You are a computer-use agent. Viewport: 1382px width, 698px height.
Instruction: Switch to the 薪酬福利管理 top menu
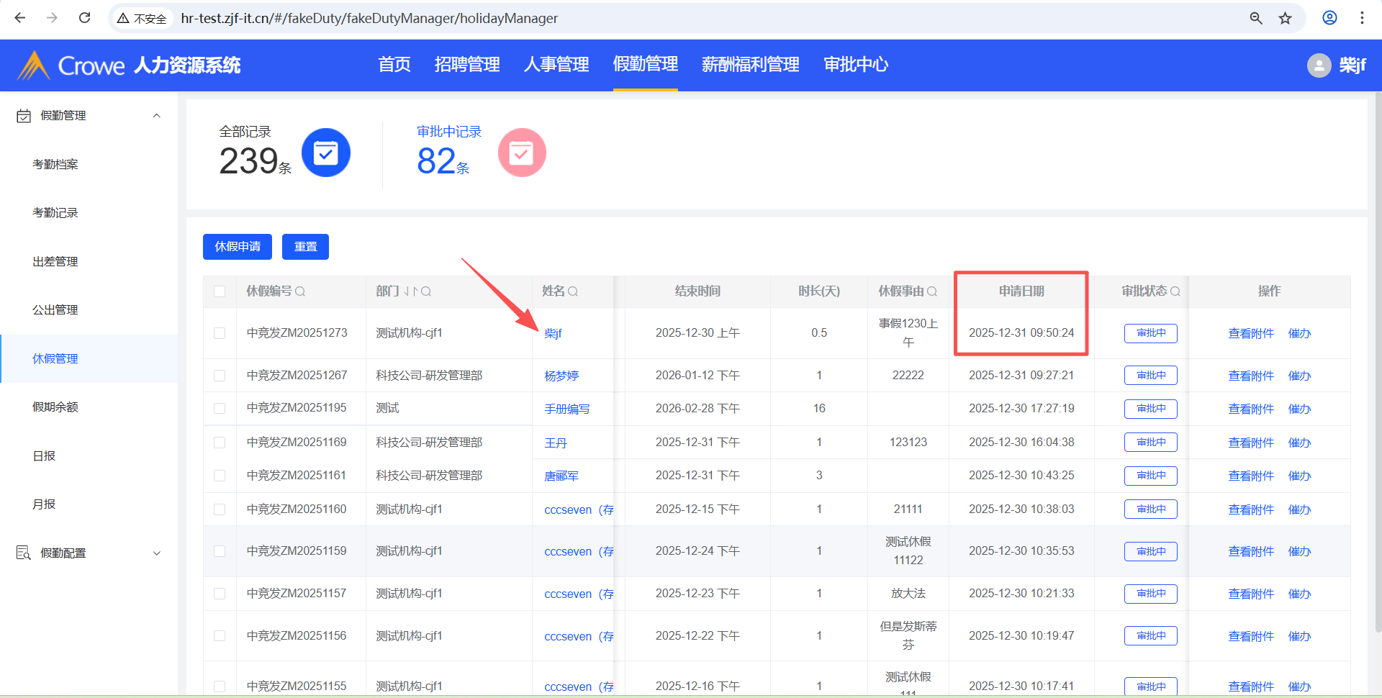(x=750, y=65)
